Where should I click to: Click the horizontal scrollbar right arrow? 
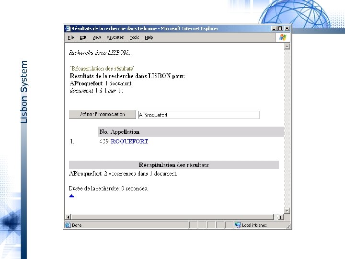[x=281, y=217]
